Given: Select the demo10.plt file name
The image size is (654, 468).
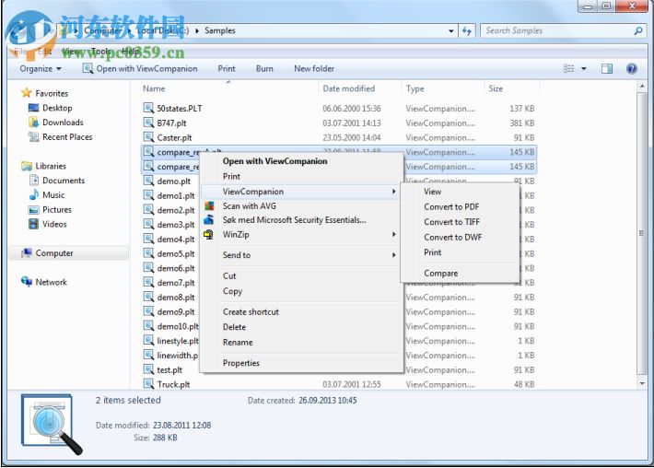Looking at the screenshot, I should click(178, 326).
